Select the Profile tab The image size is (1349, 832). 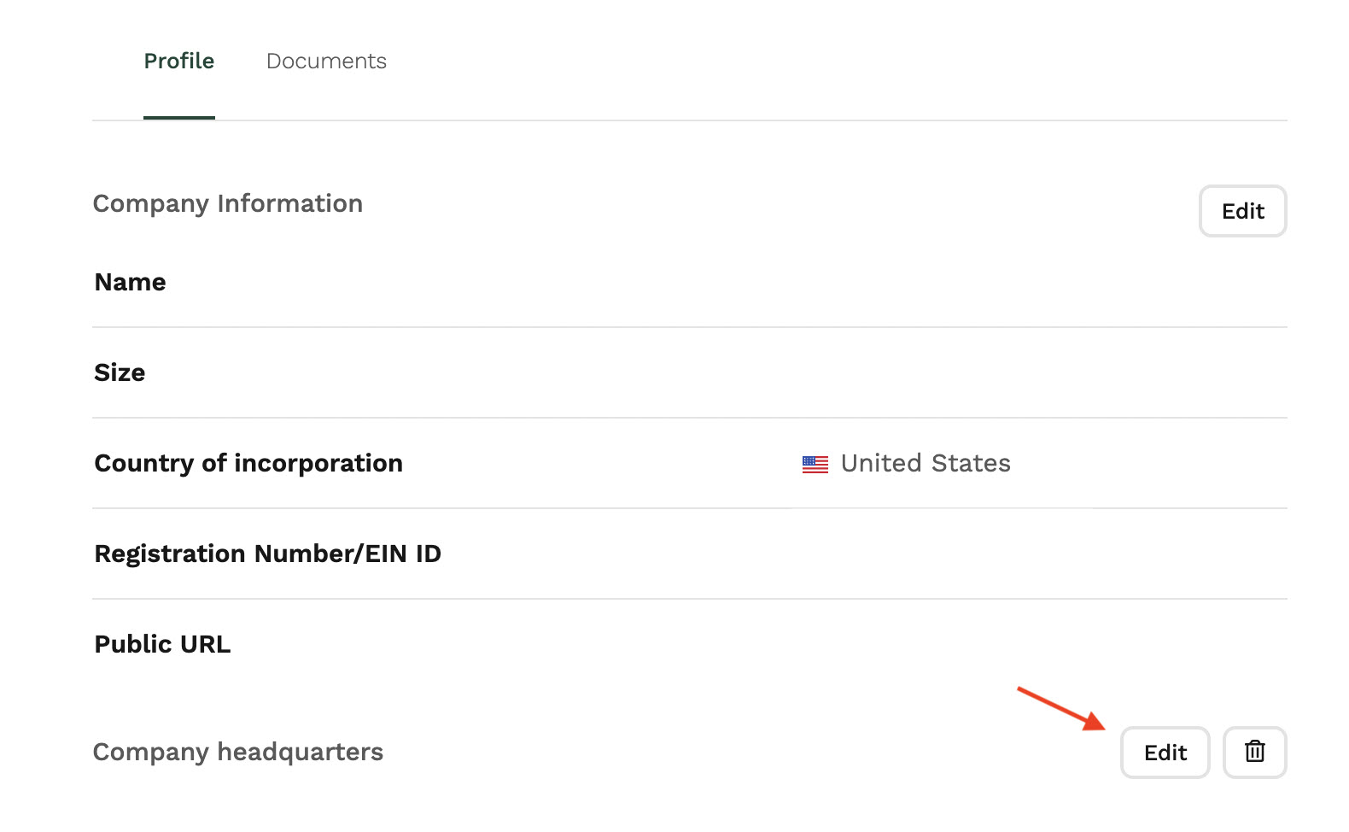179,62
